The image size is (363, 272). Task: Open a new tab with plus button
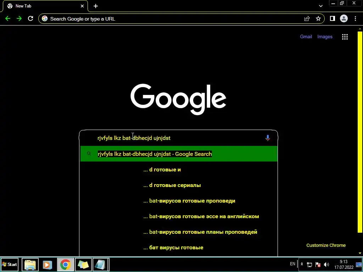tap(96, 6)
